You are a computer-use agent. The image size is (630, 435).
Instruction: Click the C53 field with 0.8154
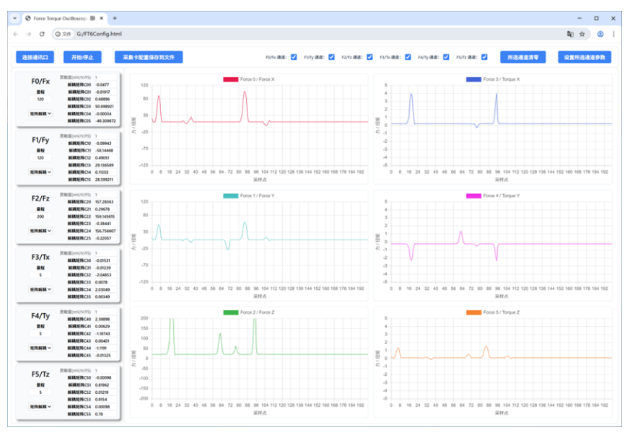click(x=105, y=400)
